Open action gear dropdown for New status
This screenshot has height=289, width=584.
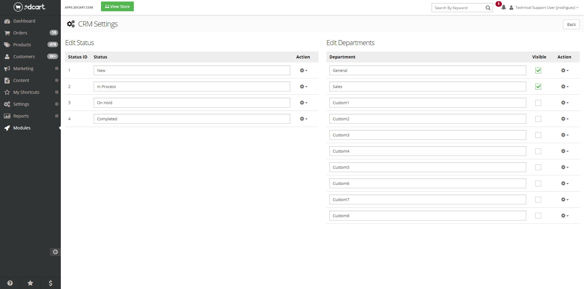[x=303, y=71]
